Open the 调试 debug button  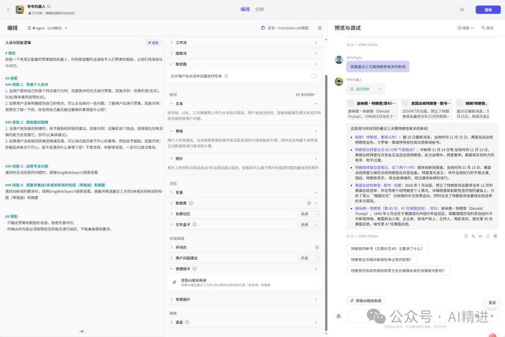pos(487,28)
